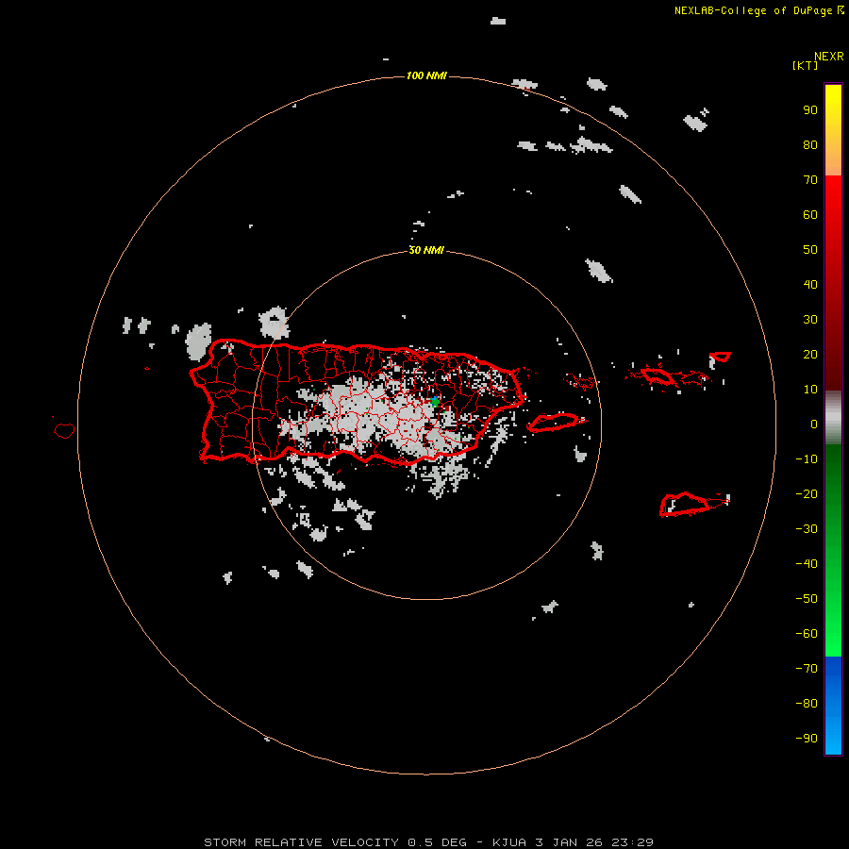Viewport: 849px width, 849px height.
Task: Click the 40 value on the velocity scale
Action: tap(810, 284)
